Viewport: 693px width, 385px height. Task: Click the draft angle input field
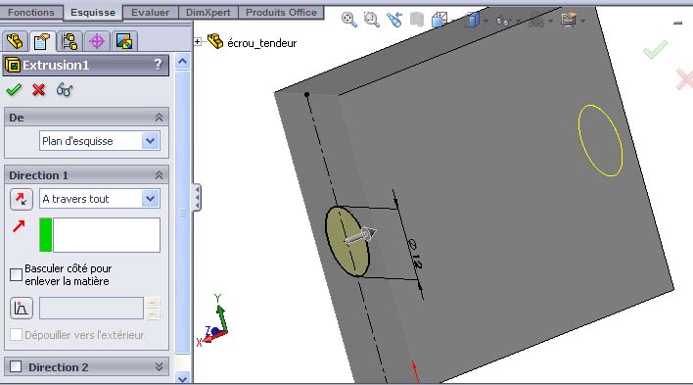pyautogui.click(x=91, y=308)
